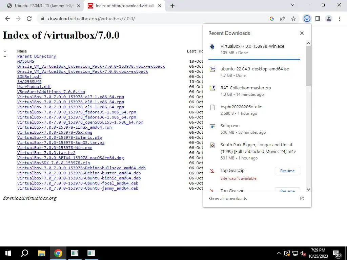This screenshot has width=347, height=260.
Task: Click Setup.exe file icon in downloads
Action: click(212, 126)
